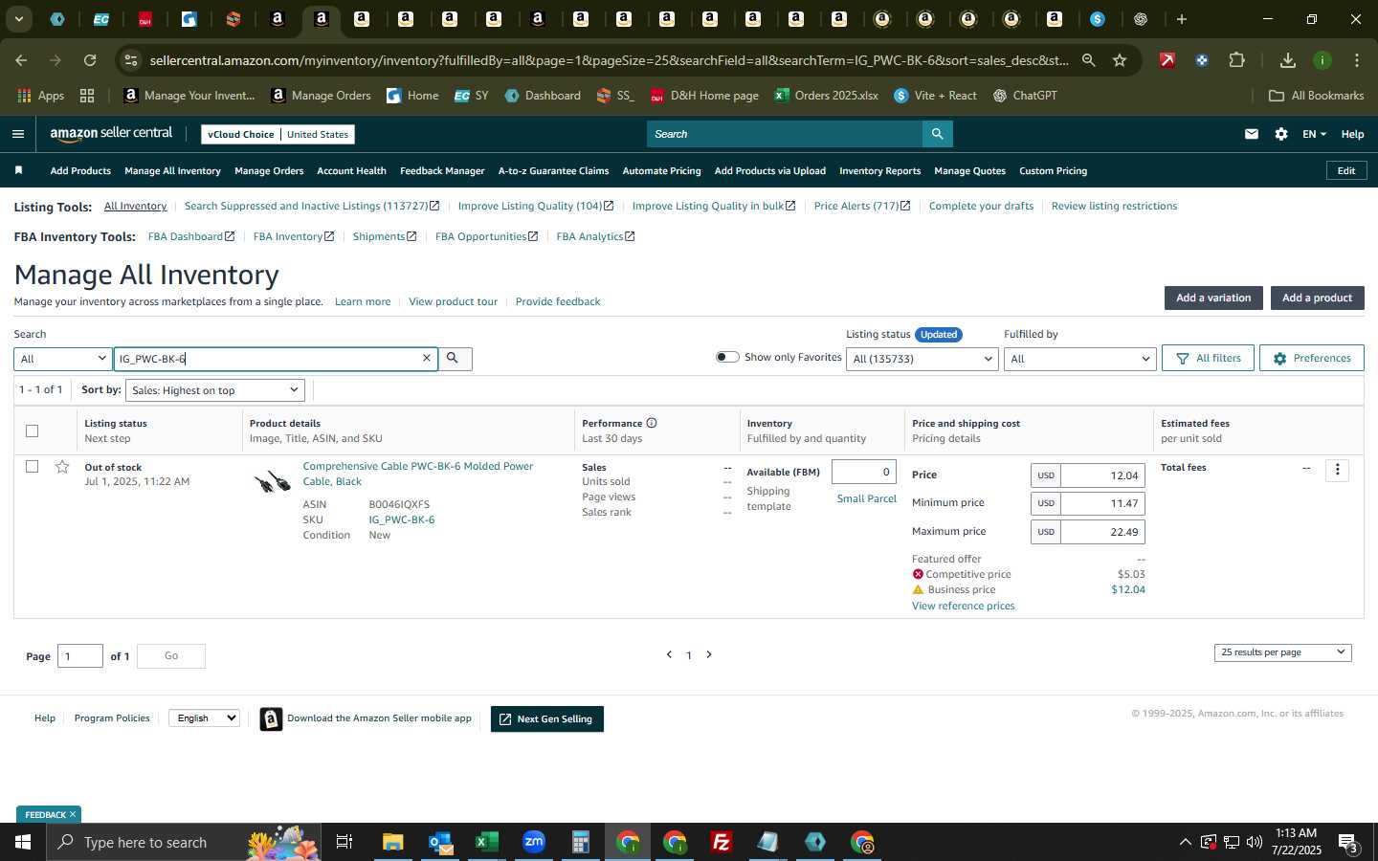The image size is (1378, 861).
Task: Click the bookmark flag icon in navigation bar
Action: [x=18, y=170]
